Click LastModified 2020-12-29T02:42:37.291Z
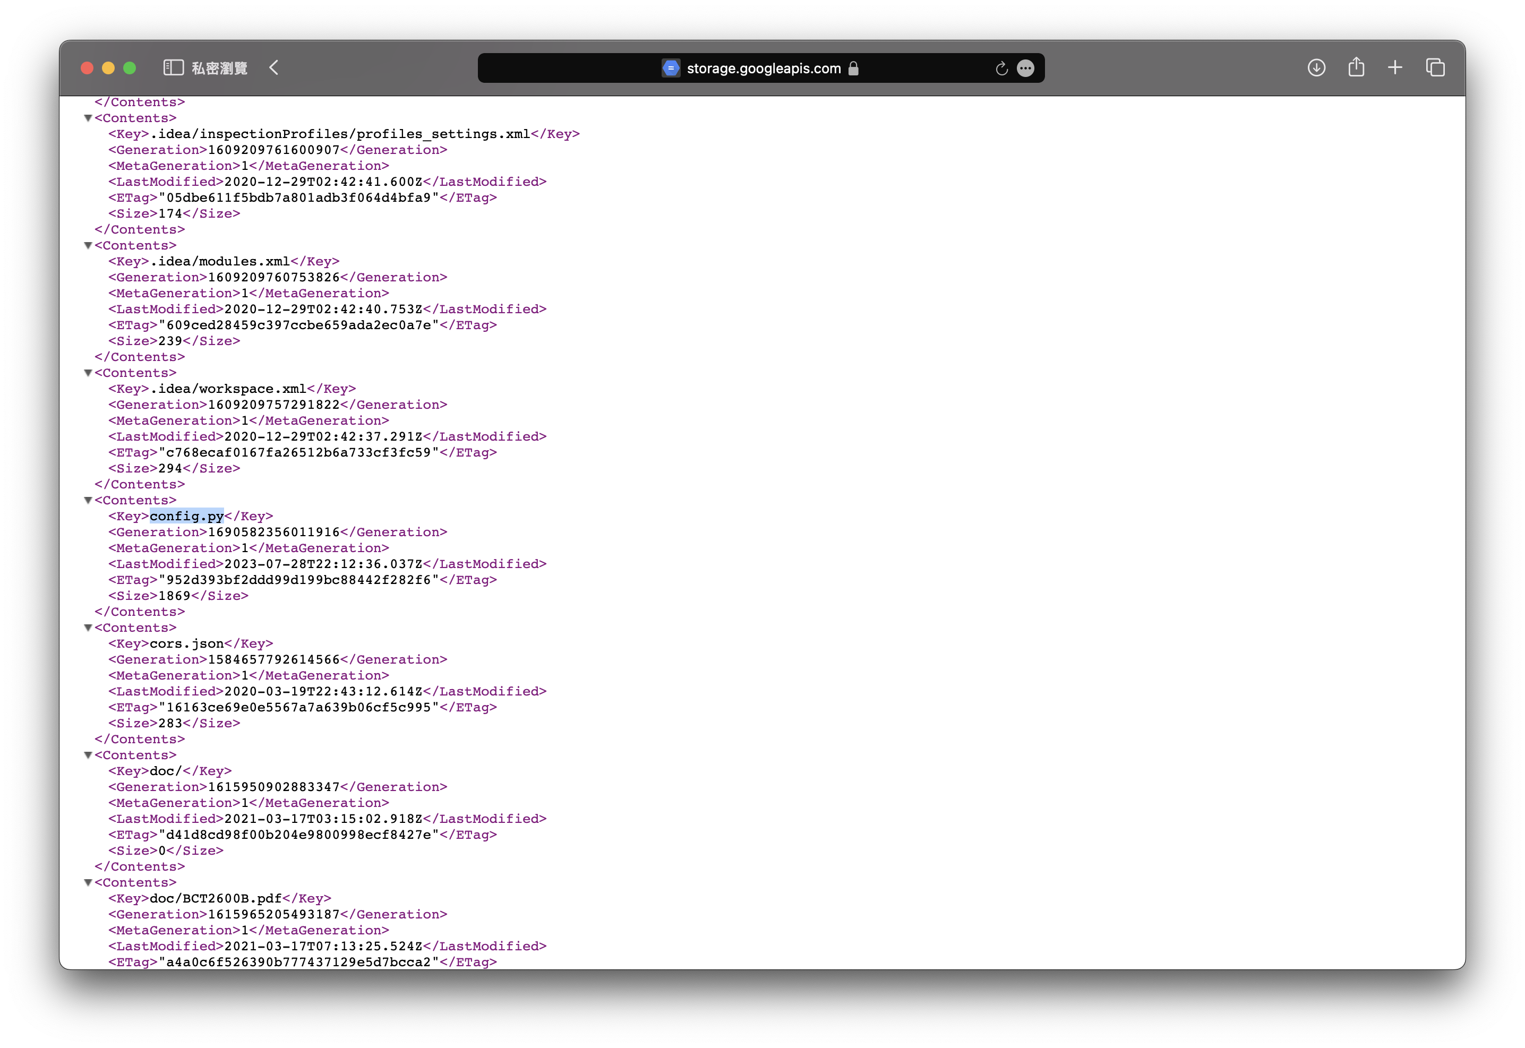 [x=323, y=436]
